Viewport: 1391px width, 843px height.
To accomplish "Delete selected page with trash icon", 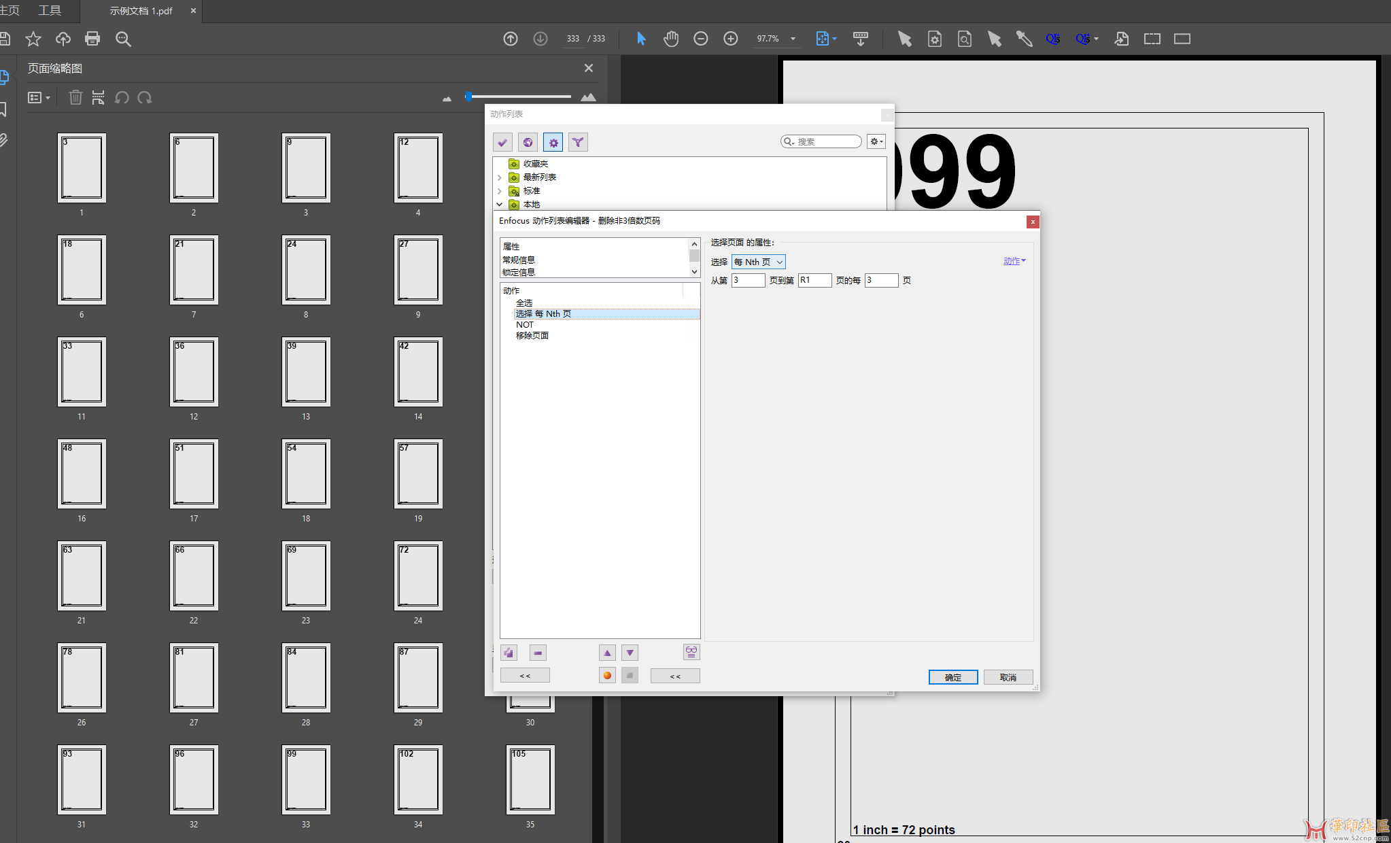I will click(x=75, y=98).
